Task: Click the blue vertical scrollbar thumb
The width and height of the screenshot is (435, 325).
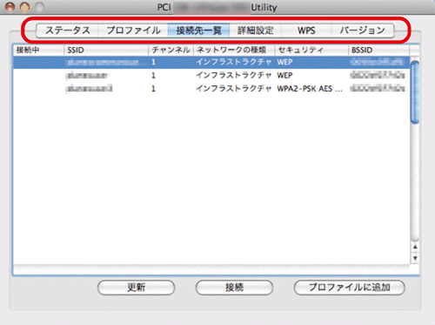Action: [x=415, y=92]
